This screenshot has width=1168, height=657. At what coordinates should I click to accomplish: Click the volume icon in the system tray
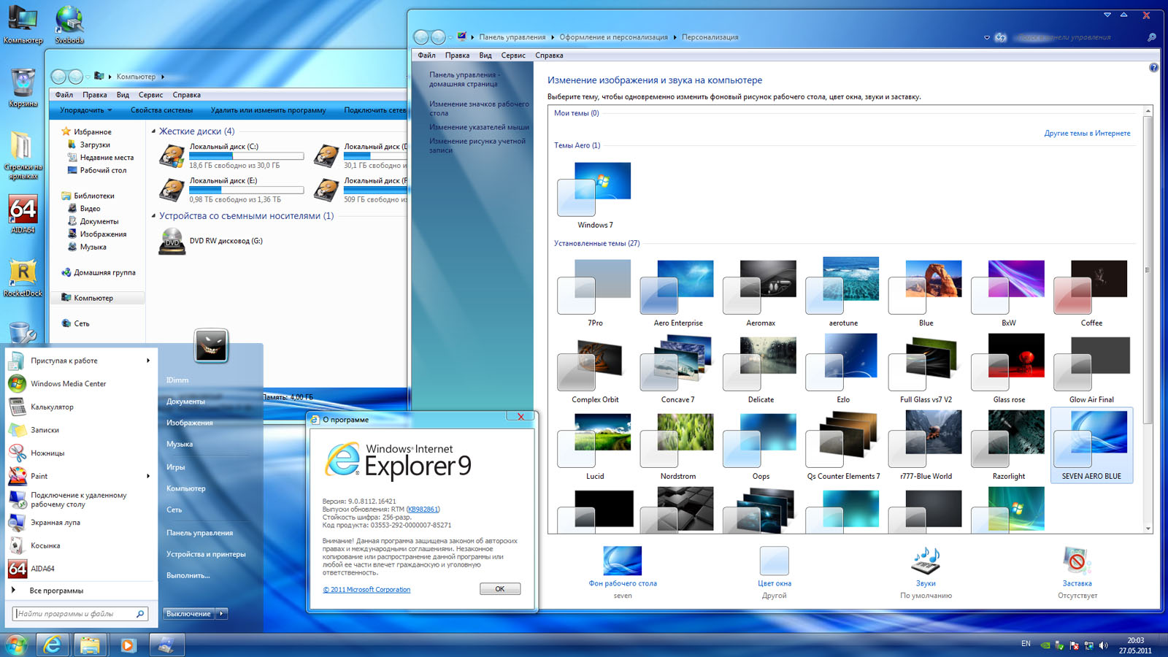point(1103,645)
